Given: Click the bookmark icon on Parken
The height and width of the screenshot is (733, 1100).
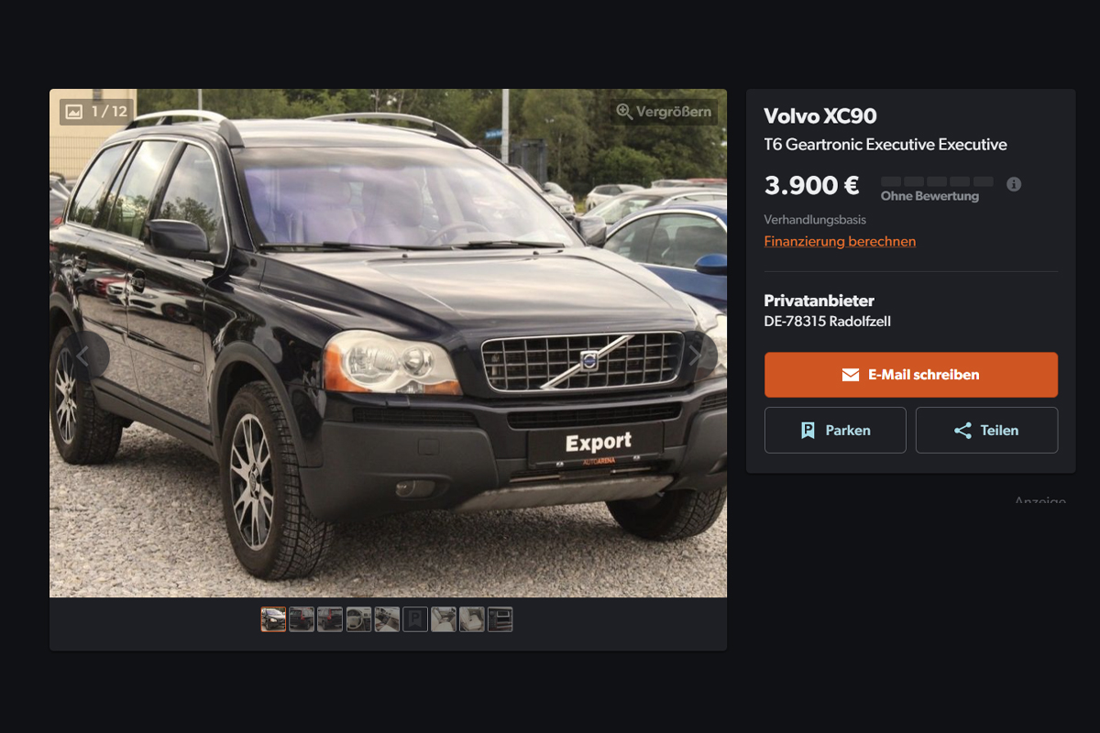Looking at the screenshot, I should (808, 431).
